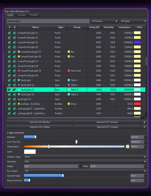Click Table 4 group teal icon
This screenshot has width=151, height=196.
[69, 94]
